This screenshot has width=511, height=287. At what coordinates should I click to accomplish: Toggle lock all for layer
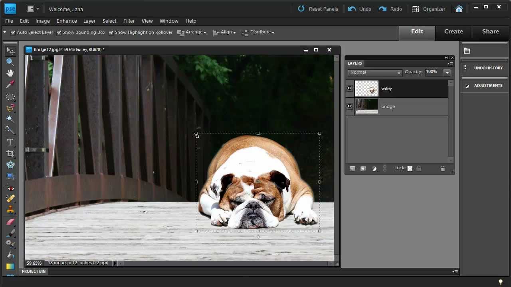(419, 168)
